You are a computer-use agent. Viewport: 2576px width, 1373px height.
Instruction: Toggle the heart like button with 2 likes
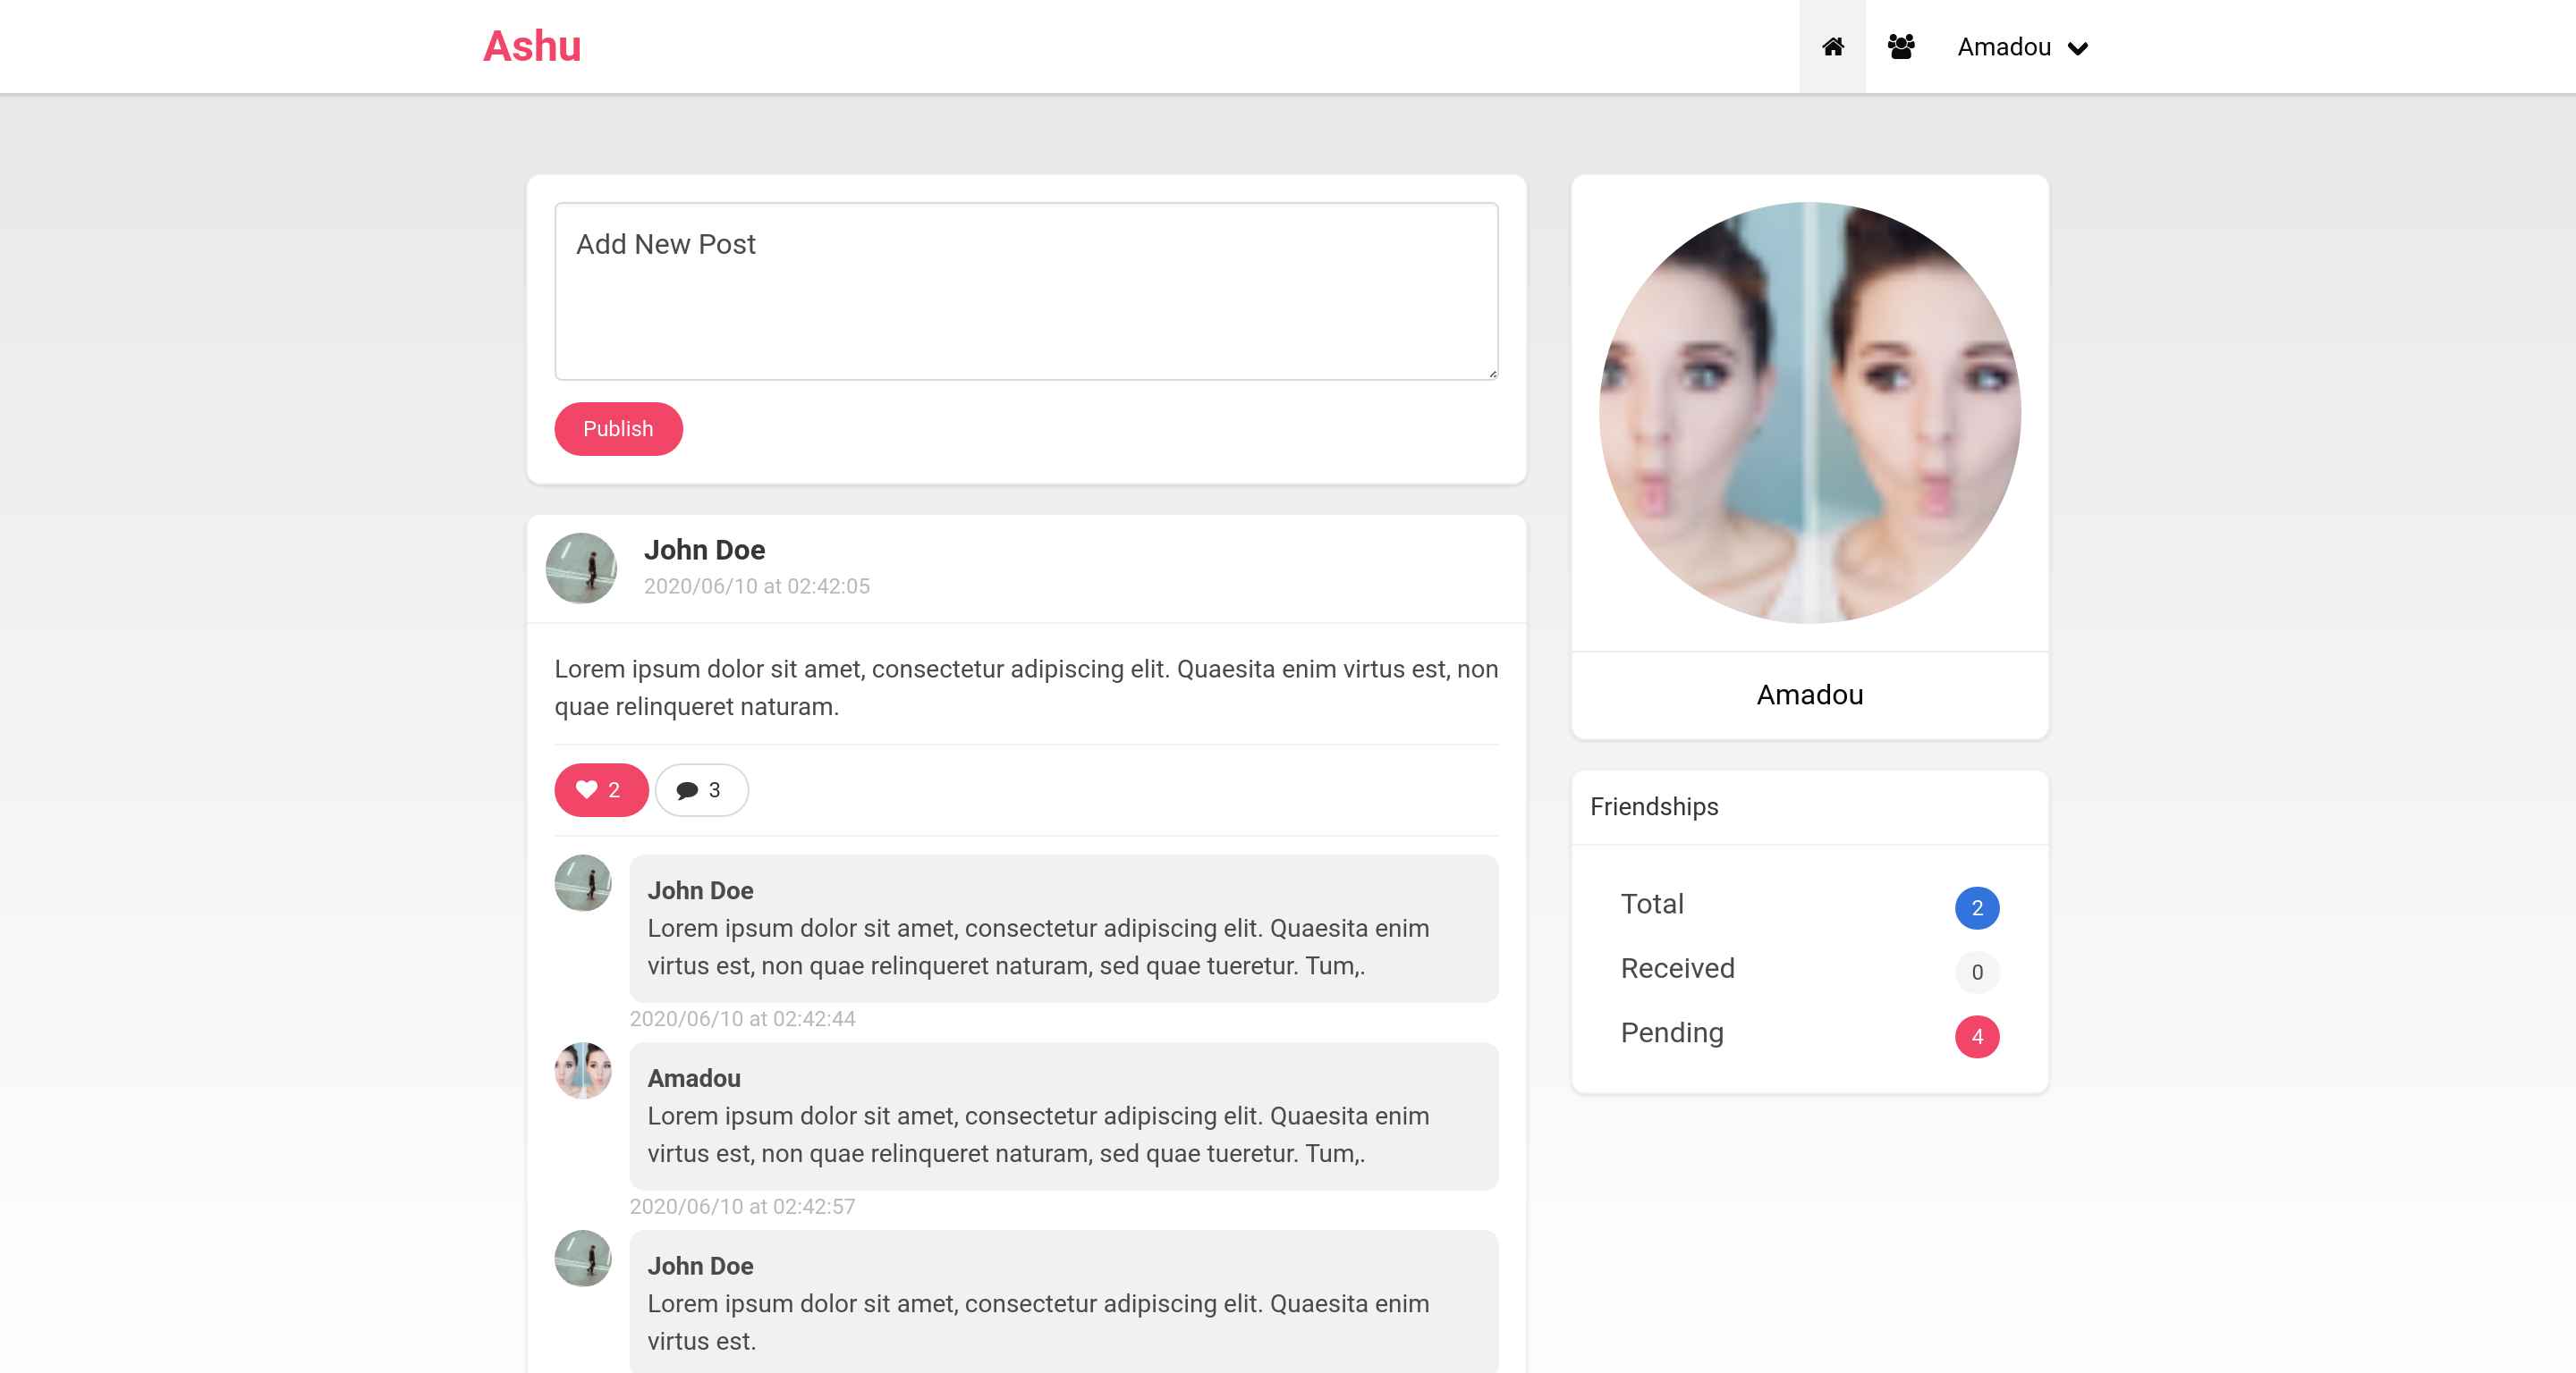click(x=600, y=789)
